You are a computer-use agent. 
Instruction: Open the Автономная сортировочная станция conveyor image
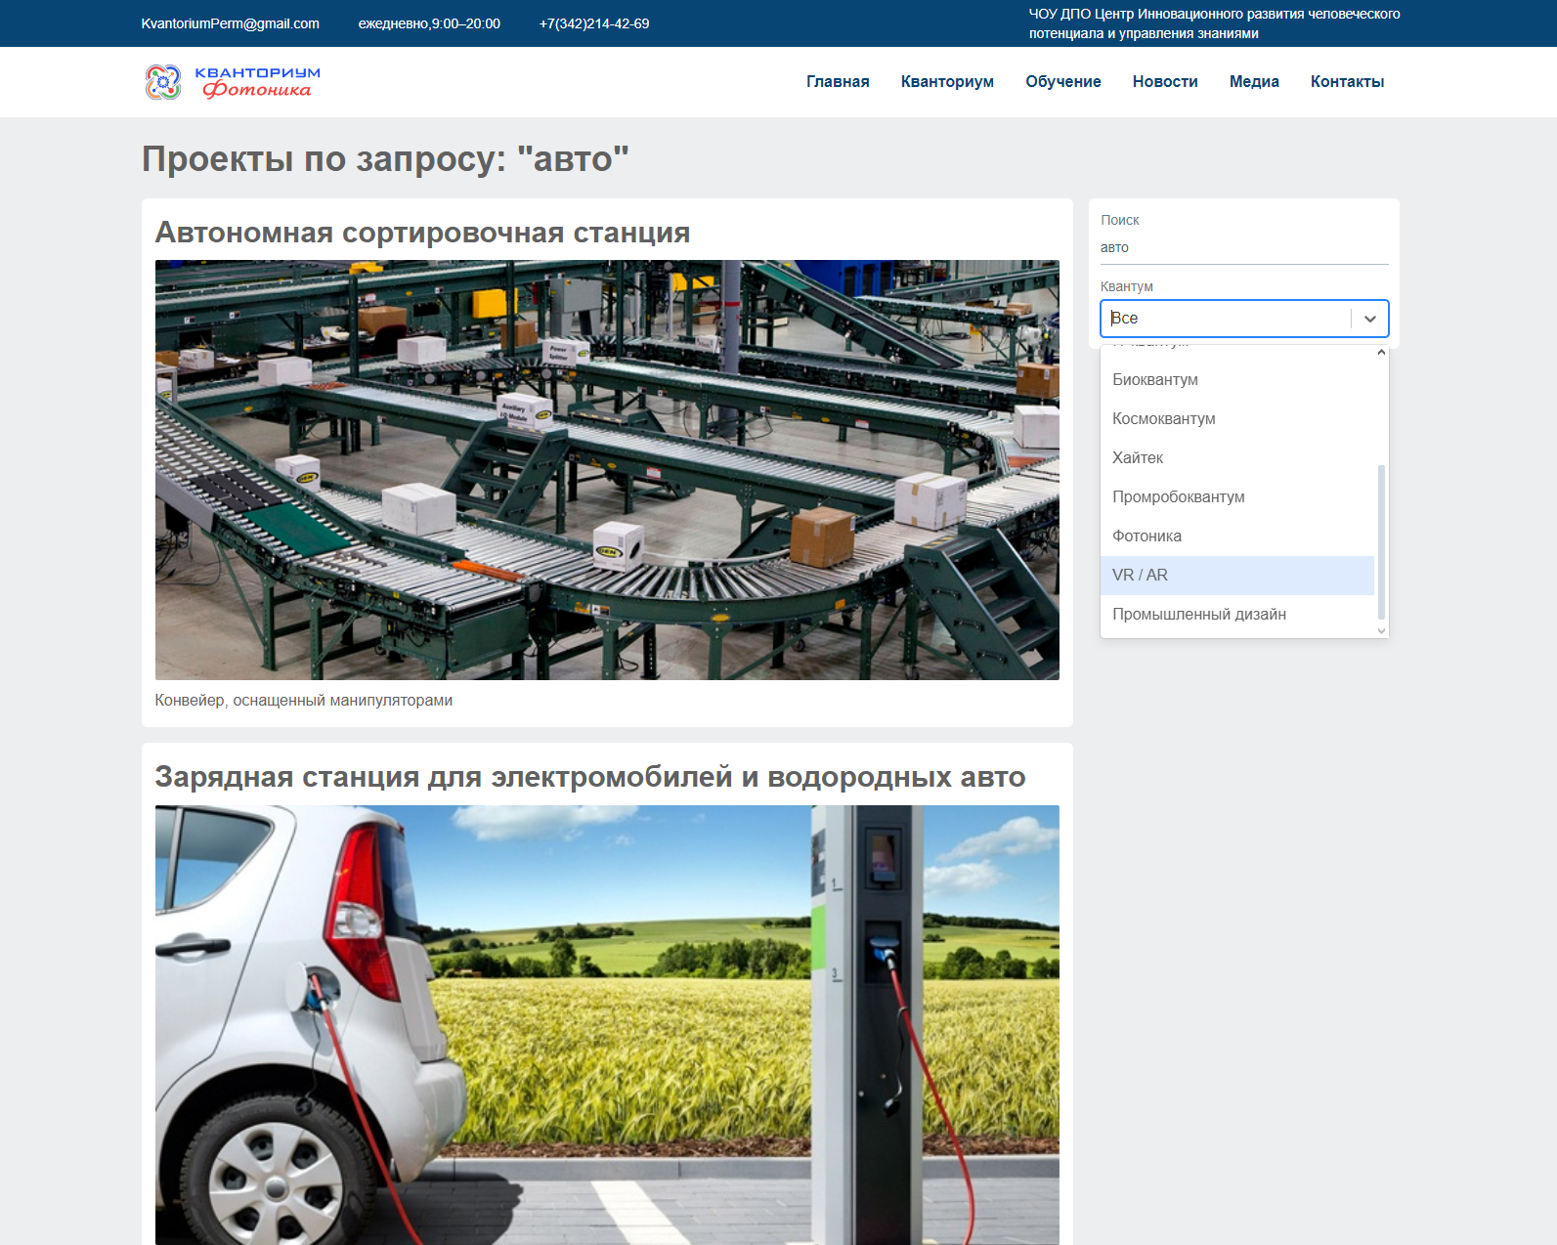click(x=607, y=470)
